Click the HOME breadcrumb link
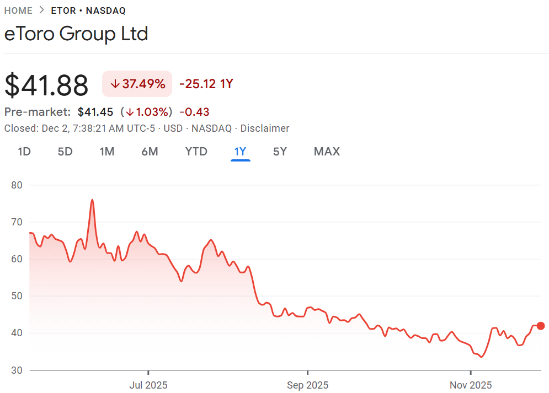The image size is (549, 393). 19,10
